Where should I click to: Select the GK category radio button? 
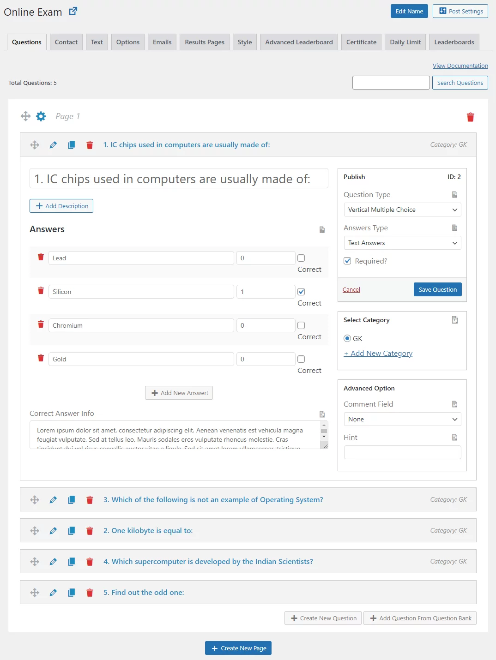click(347, 338)
